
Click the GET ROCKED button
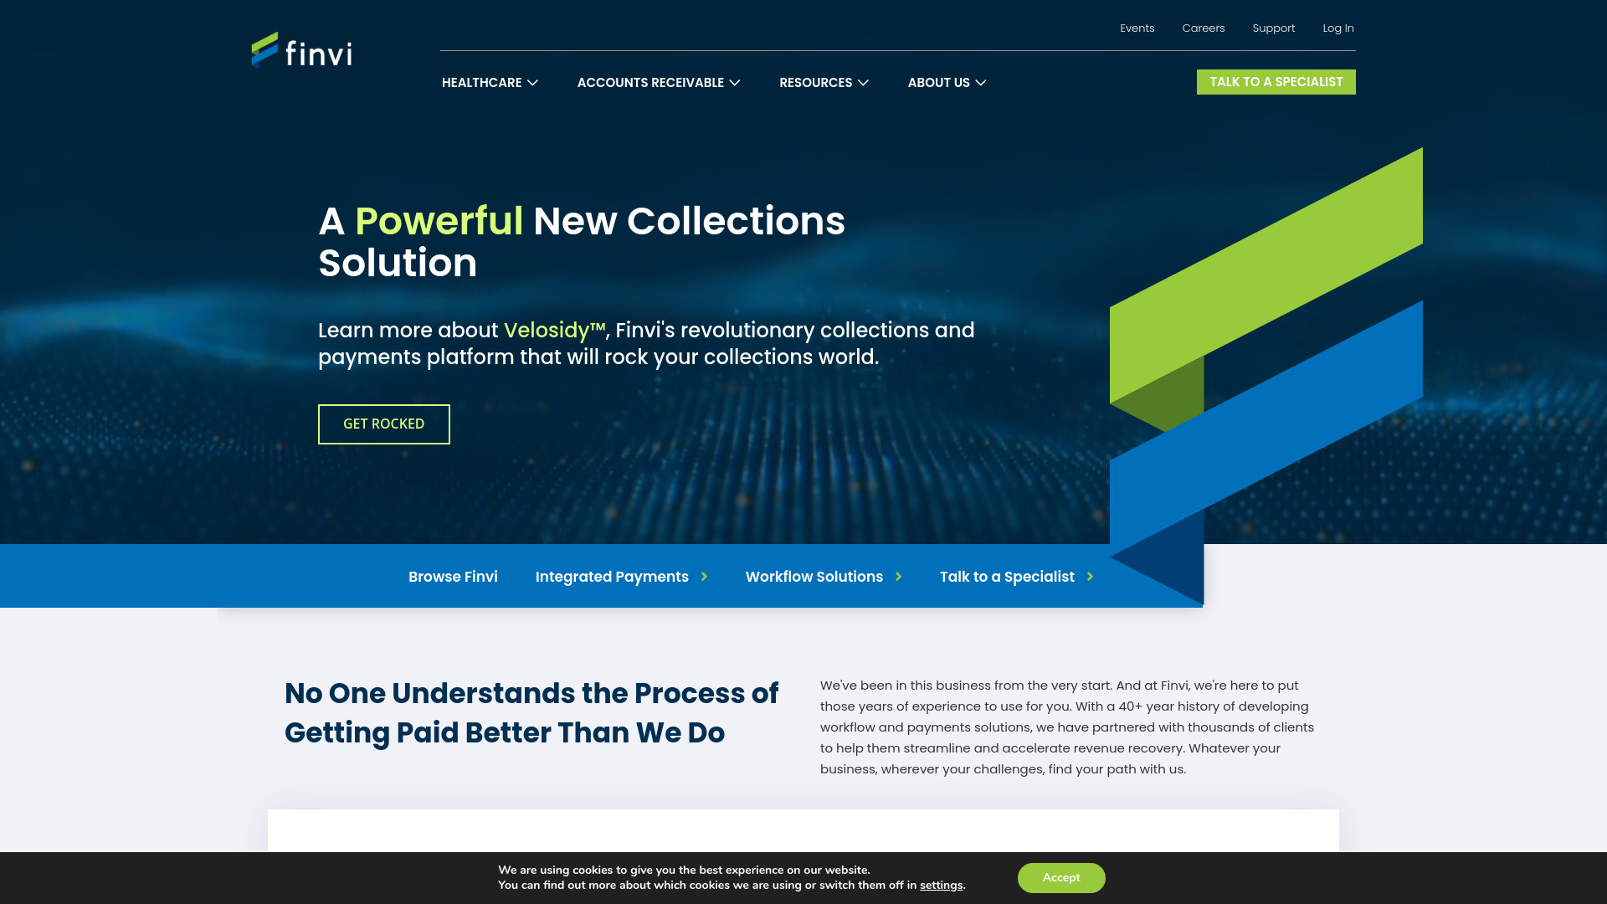coord(384,424)
